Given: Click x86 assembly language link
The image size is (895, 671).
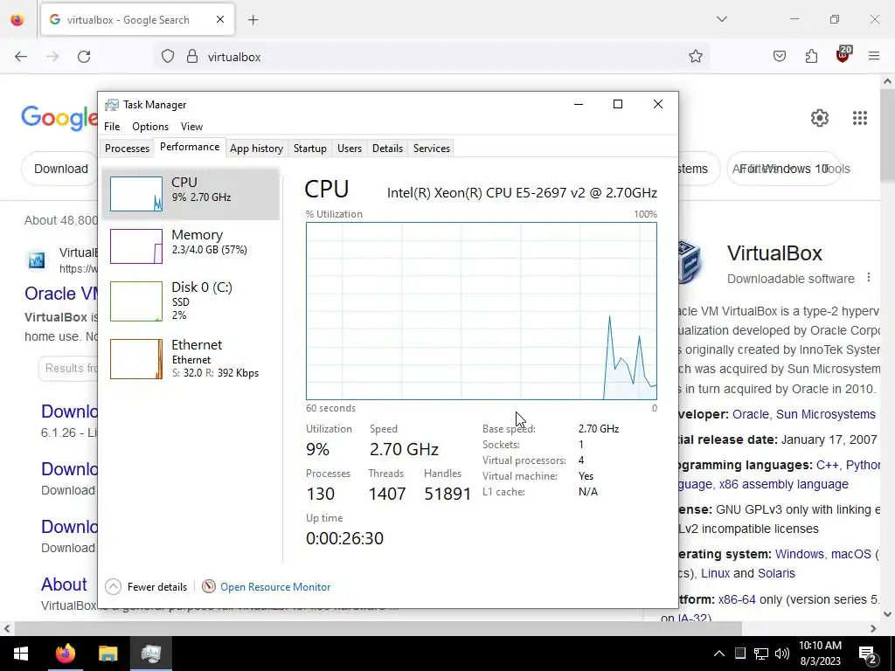Looking at the screenshot, I should [783, 485].
